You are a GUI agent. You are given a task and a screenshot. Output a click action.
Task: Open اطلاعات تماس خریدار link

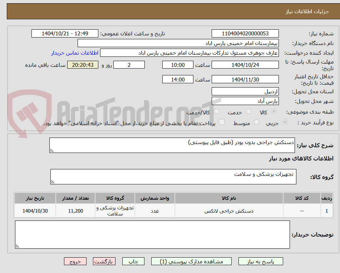click(x=75, y=53)
